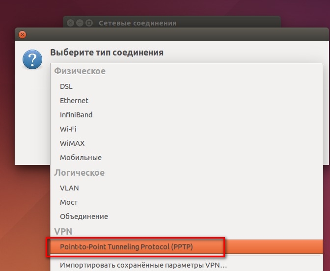Choose VLAN under Логическое
Viewport: 330px width, 271px height.
[x=187, y=188]
